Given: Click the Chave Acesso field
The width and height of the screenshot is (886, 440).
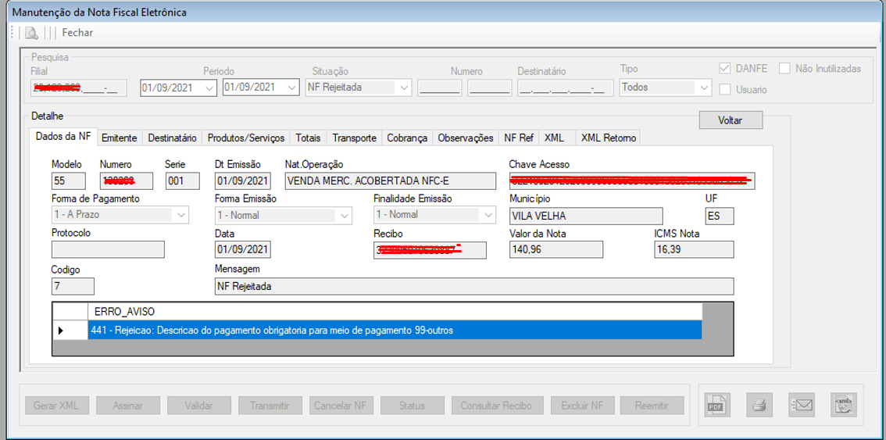Looking at the screenshot, I should 632,181.
